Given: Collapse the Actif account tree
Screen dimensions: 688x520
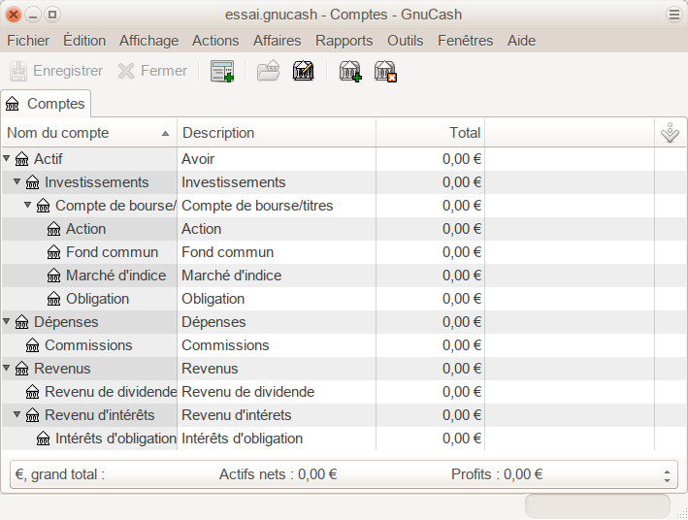Looking at the screenshot, I should coord(7,159).
